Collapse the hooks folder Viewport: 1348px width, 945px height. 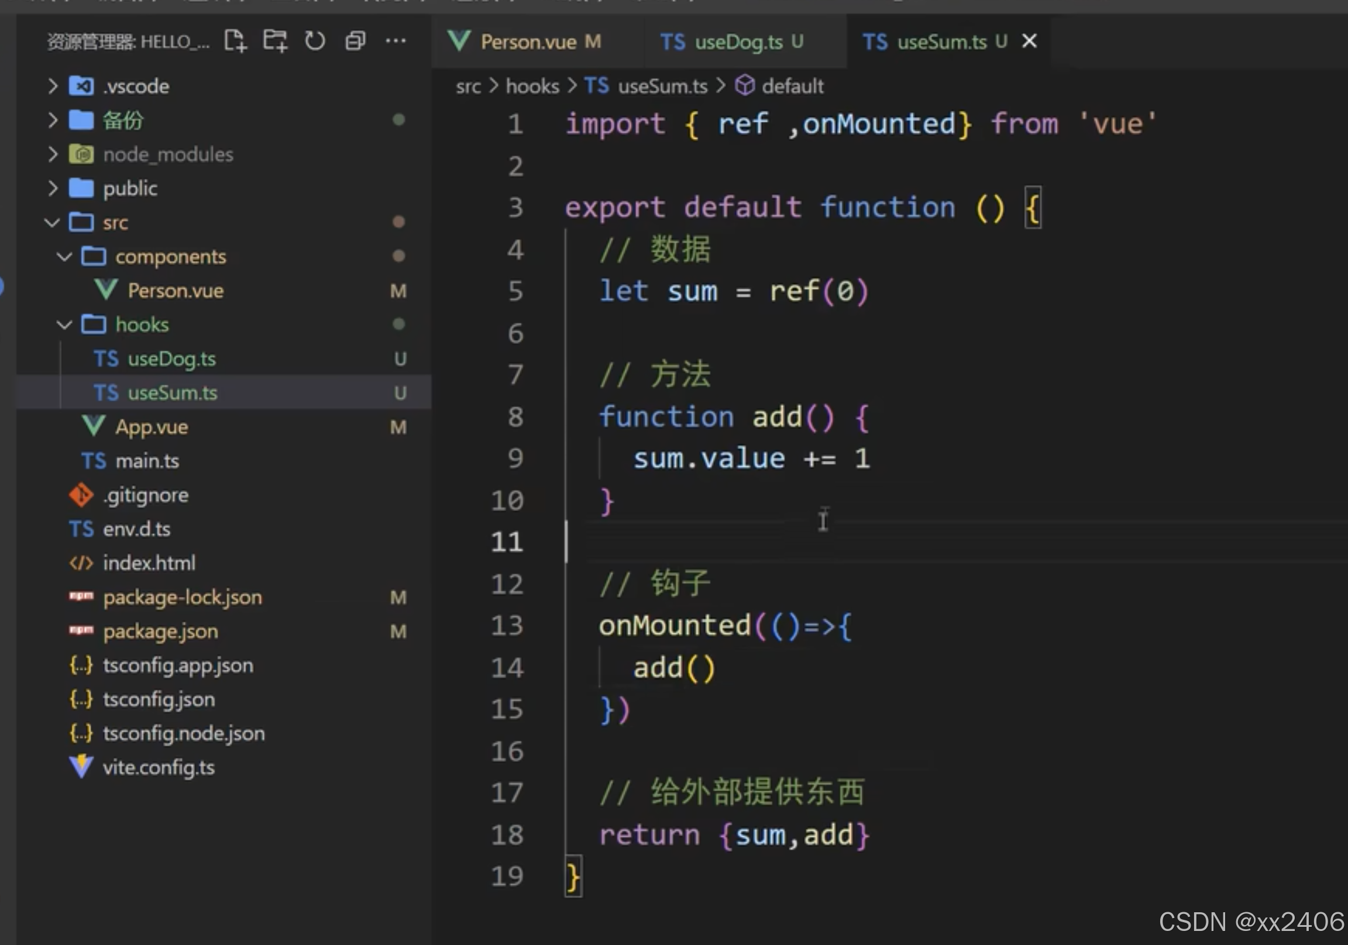coord(63,325)
